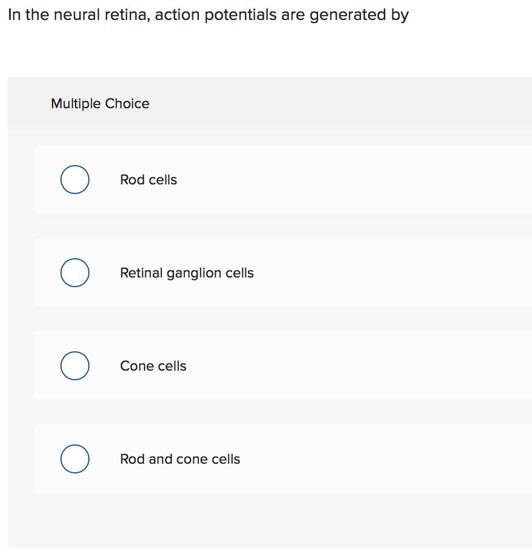Choose the third answer option row
The height and width of the screenshot is (549, 532).
[266, 366]
